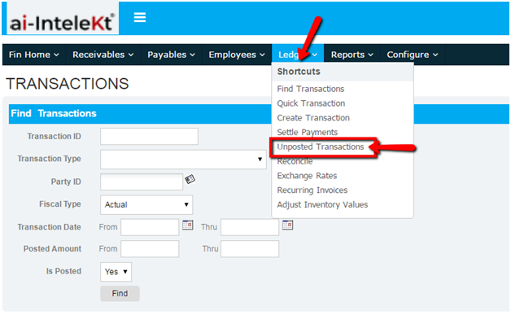Open the Reports menu

click(352, 55)
